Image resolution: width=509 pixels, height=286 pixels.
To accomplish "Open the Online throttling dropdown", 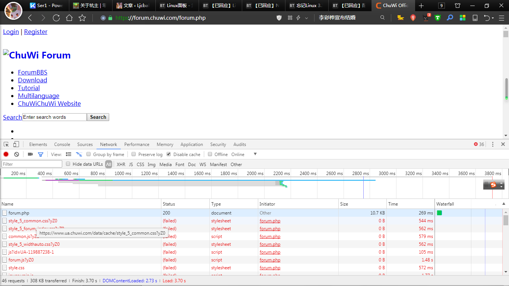I will click(x=244, y=154).
